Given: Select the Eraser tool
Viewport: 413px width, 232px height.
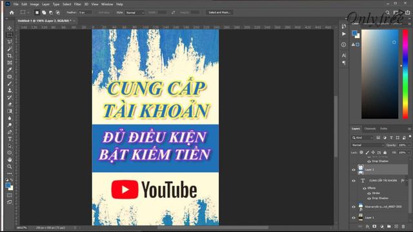Looking at the screenshot, I should tap(10, 104).
